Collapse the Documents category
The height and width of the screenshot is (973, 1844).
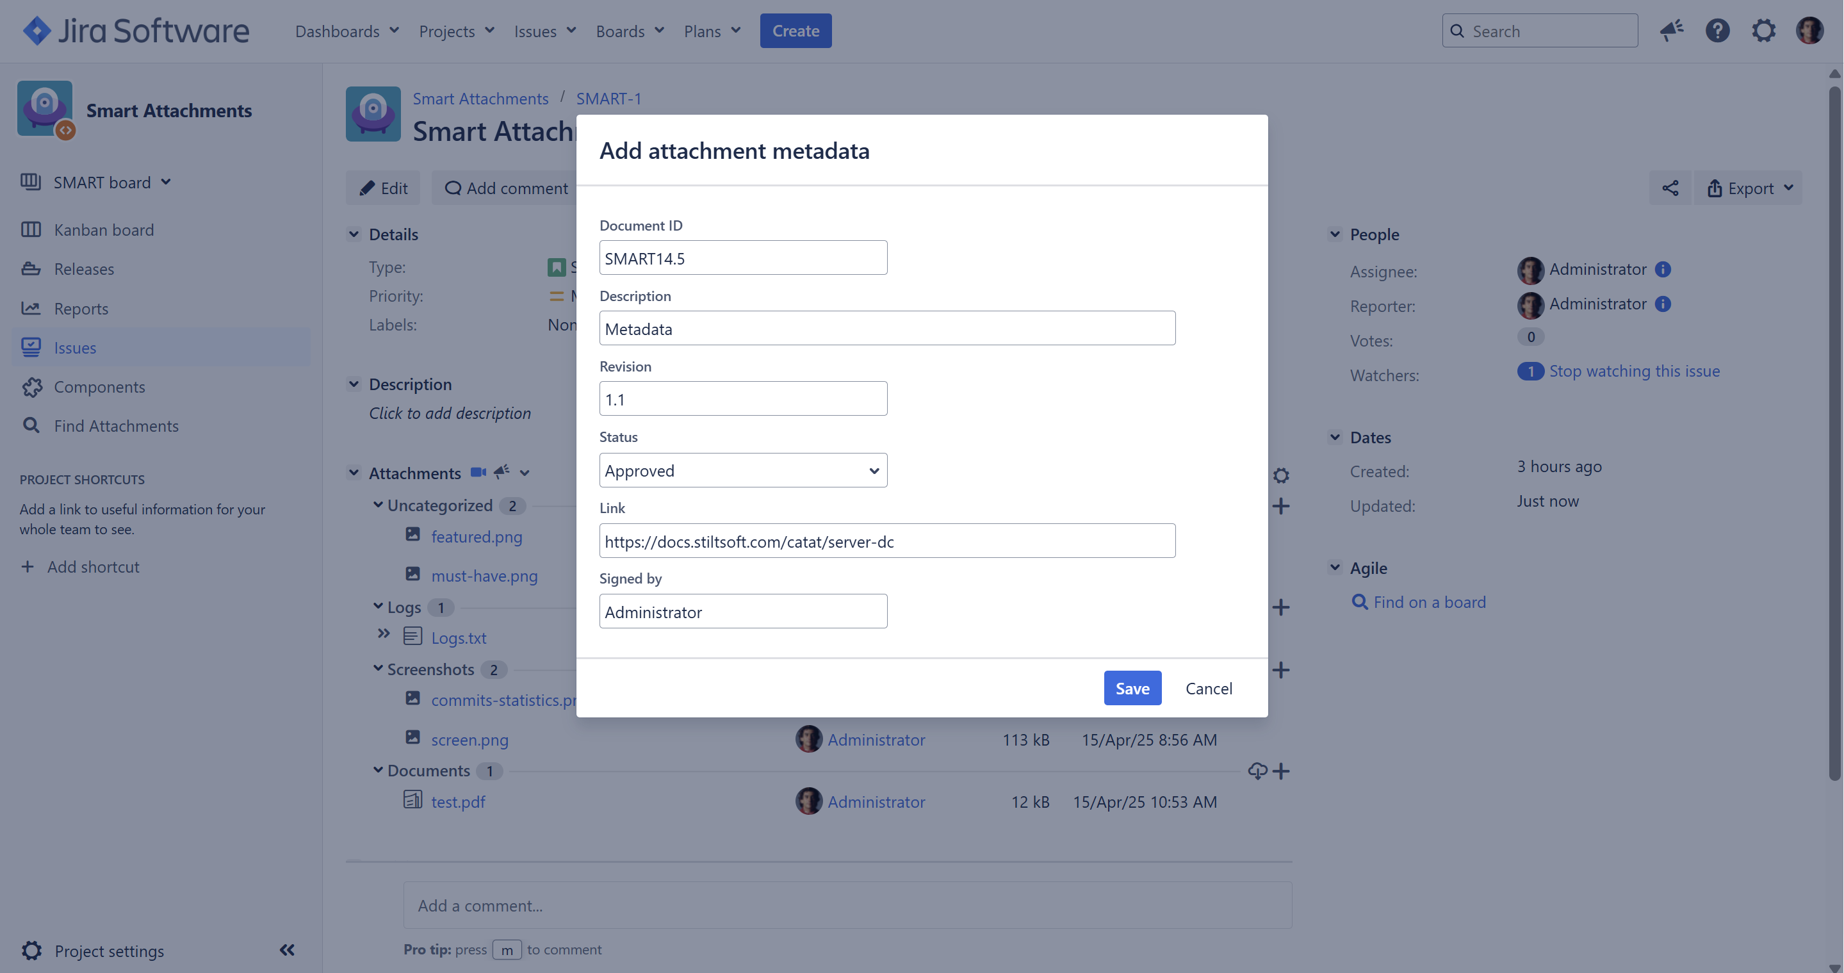(378, 771)
